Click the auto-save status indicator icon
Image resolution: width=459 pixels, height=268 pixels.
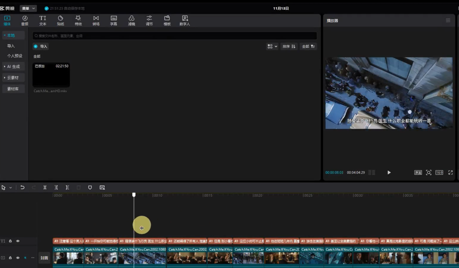click(47, 8)
